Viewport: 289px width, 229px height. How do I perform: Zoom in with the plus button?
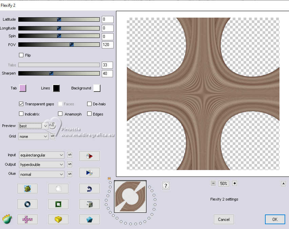(234, 183)
